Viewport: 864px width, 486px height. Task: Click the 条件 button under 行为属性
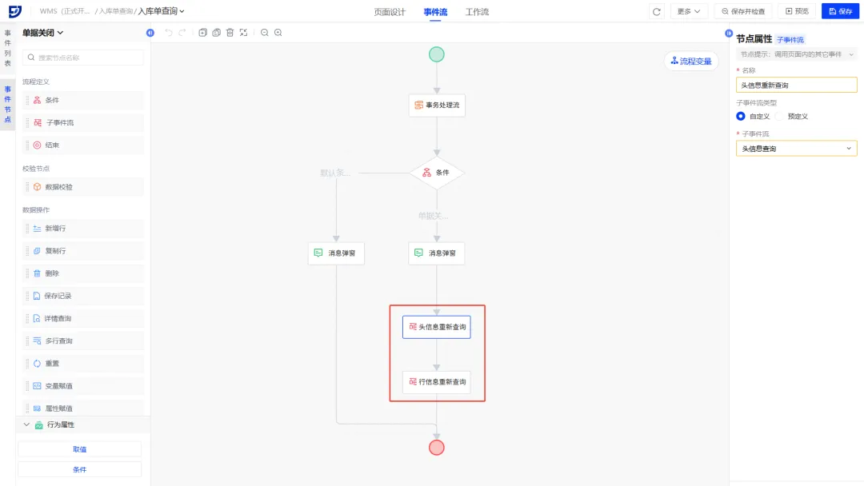pos(80,470)
